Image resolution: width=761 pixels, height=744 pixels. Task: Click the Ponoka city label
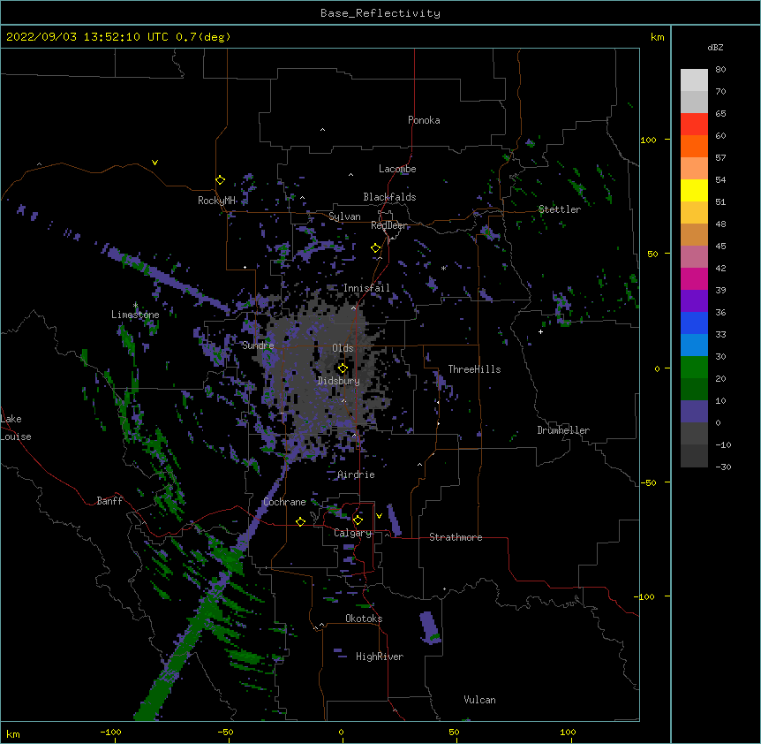coord(424,120)
